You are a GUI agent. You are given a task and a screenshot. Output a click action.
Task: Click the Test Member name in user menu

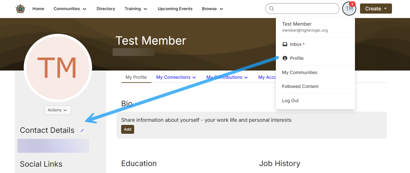coord(297,24)
